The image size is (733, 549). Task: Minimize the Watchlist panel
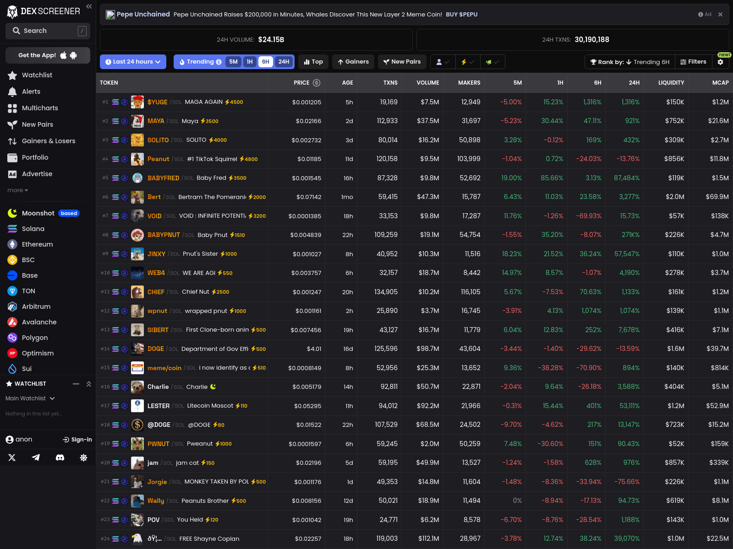point(76,384)
